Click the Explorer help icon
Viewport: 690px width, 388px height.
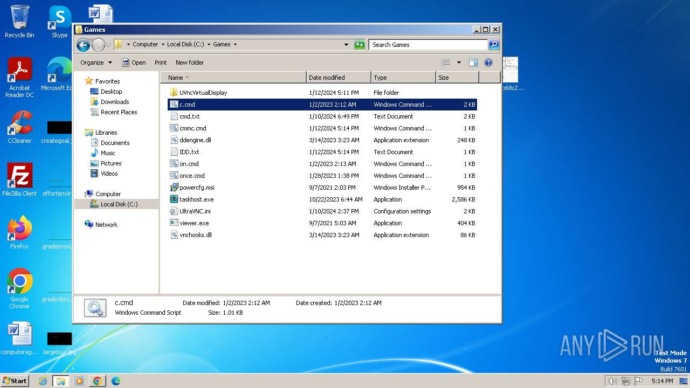click(x=488, y=63)
